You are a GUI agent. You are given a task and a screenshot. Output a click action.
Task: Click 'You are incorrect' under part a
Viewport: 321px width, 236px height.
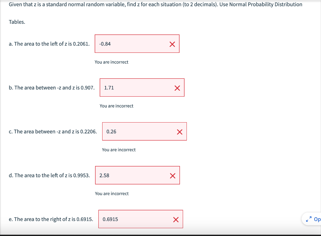coord(111,62)
